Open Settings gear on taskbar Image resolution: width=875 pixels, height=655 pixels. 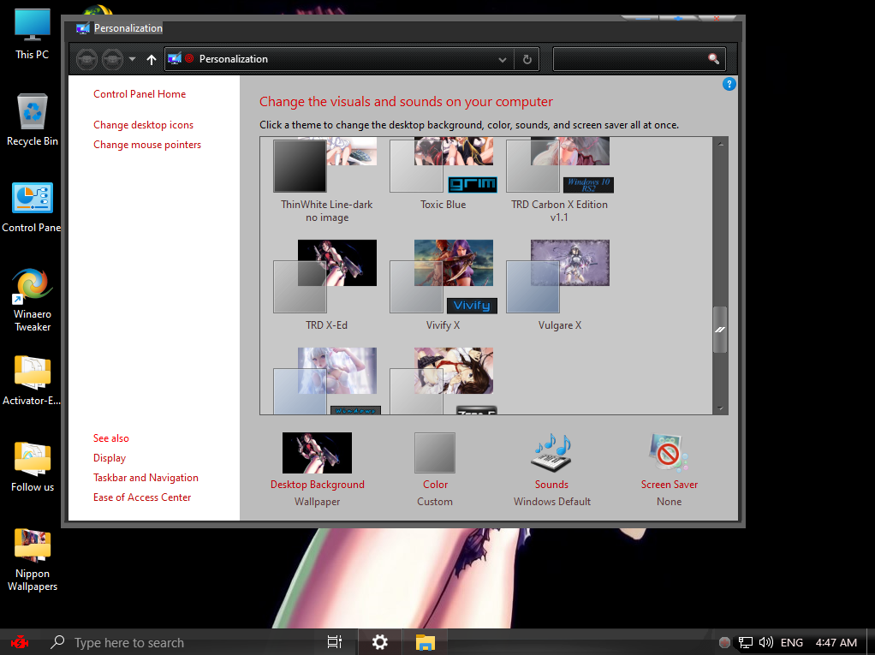380,642
